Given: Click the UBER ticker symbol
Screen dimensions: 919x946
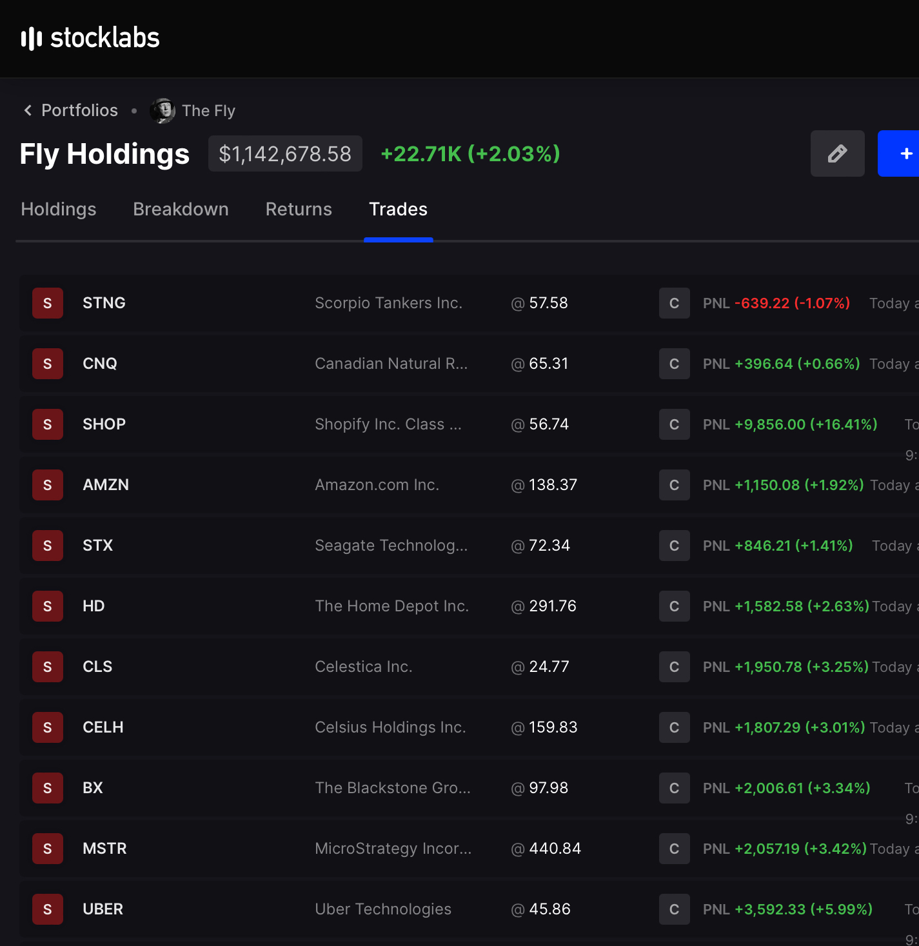Looking at the screenshot, I should pos(103,909).
